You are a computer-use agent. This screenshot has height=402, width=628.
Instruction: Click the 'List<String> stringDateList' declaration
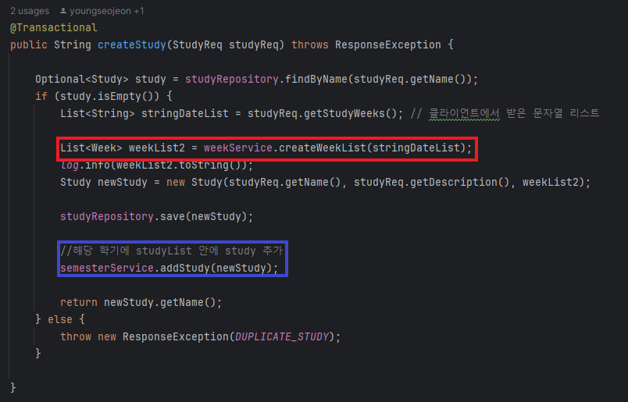[145, 114]
